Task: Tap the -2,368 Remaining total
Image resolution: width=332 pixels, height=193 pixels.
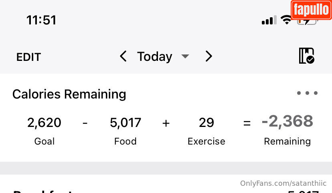Action: (287, 121)
